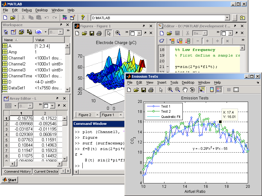Toggle the legend in the Emission Tests figure
262x196 pixels.
click(x=218, y=89)
